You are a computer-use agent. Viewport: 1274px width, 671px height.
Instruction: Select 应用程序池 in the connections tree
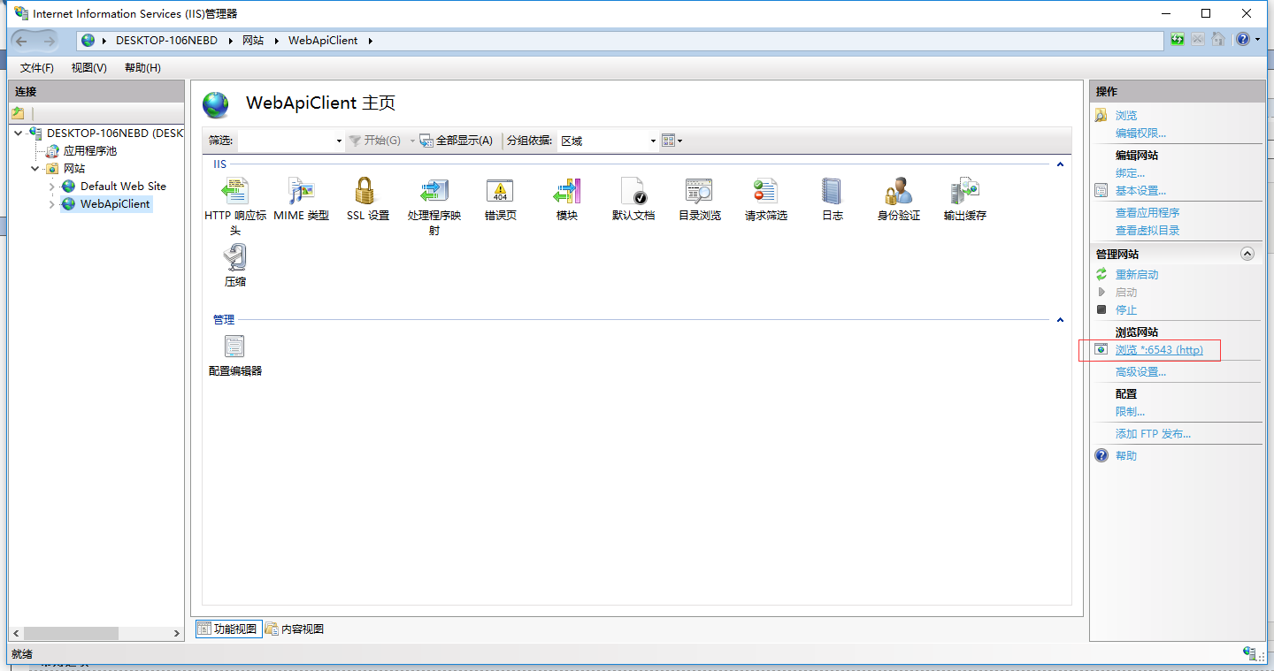(x=89, y=151)
